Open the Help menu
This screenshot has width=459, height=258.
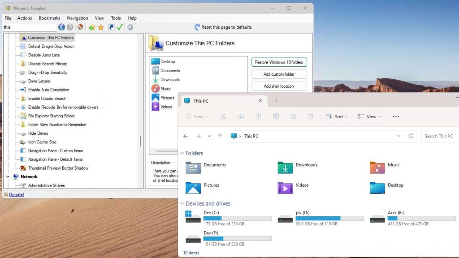(132, 18)
